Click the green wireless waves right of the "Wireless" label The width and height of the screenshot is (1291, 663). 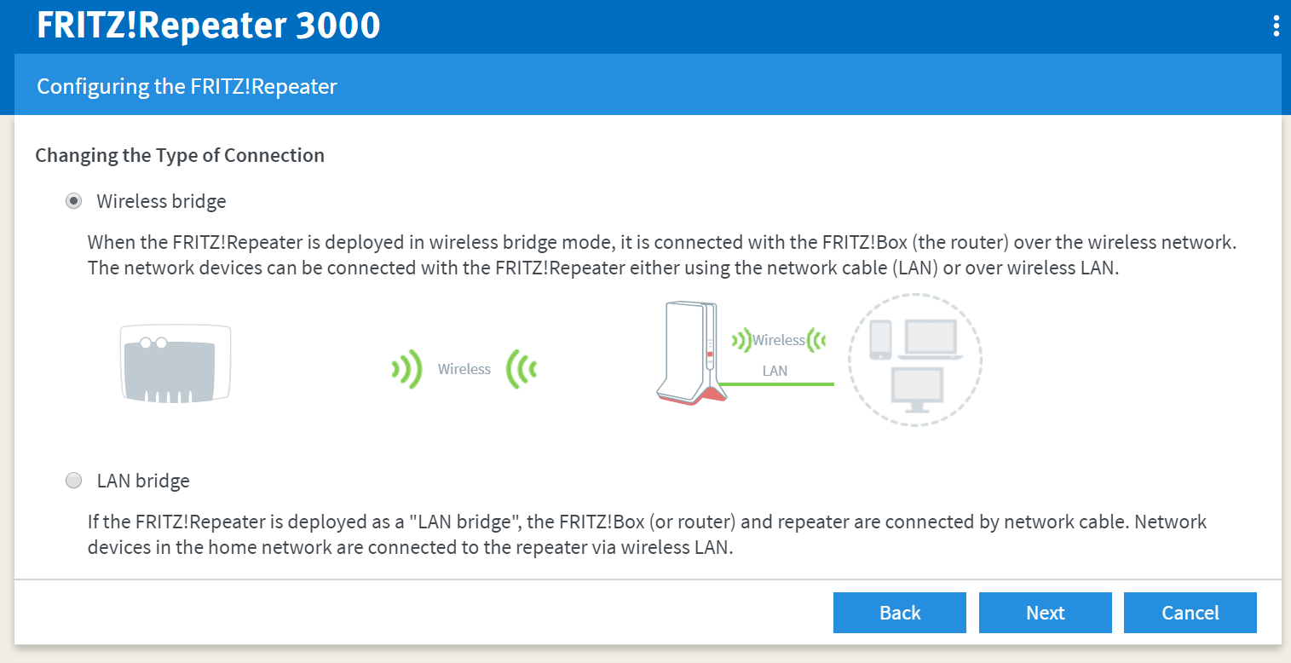522,370
